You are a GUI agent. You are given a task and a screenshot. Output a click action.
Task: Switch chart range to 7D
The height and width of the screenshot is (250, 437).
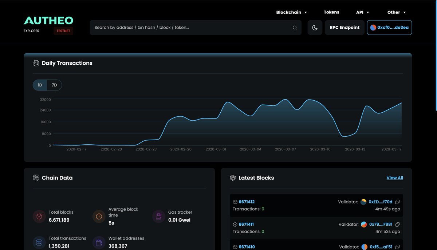54,85
